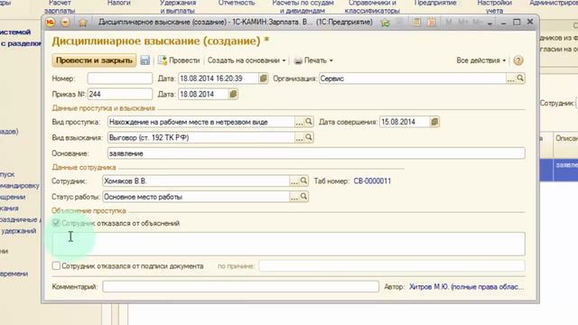Open calendar picker for document Дата 18.08.2014 16:20:39

tap(263, 79)
